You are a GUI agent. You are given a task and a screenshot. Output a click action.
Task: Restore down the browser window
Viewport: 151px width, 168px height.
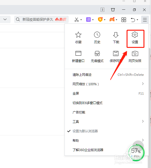pos(134,10)
